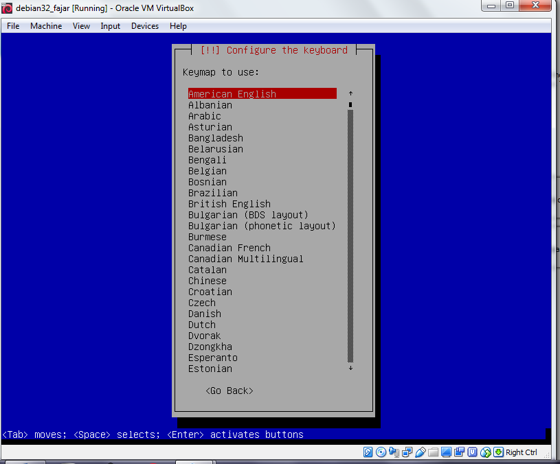Click the CPU virtualization status icon
Image resolution: width=560 pixels, height=464 pixels.
click(x=472, y=452)
